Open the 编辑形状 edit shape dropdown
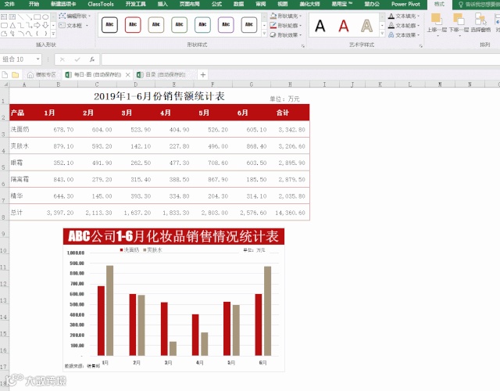 click(x=75, y=16)
